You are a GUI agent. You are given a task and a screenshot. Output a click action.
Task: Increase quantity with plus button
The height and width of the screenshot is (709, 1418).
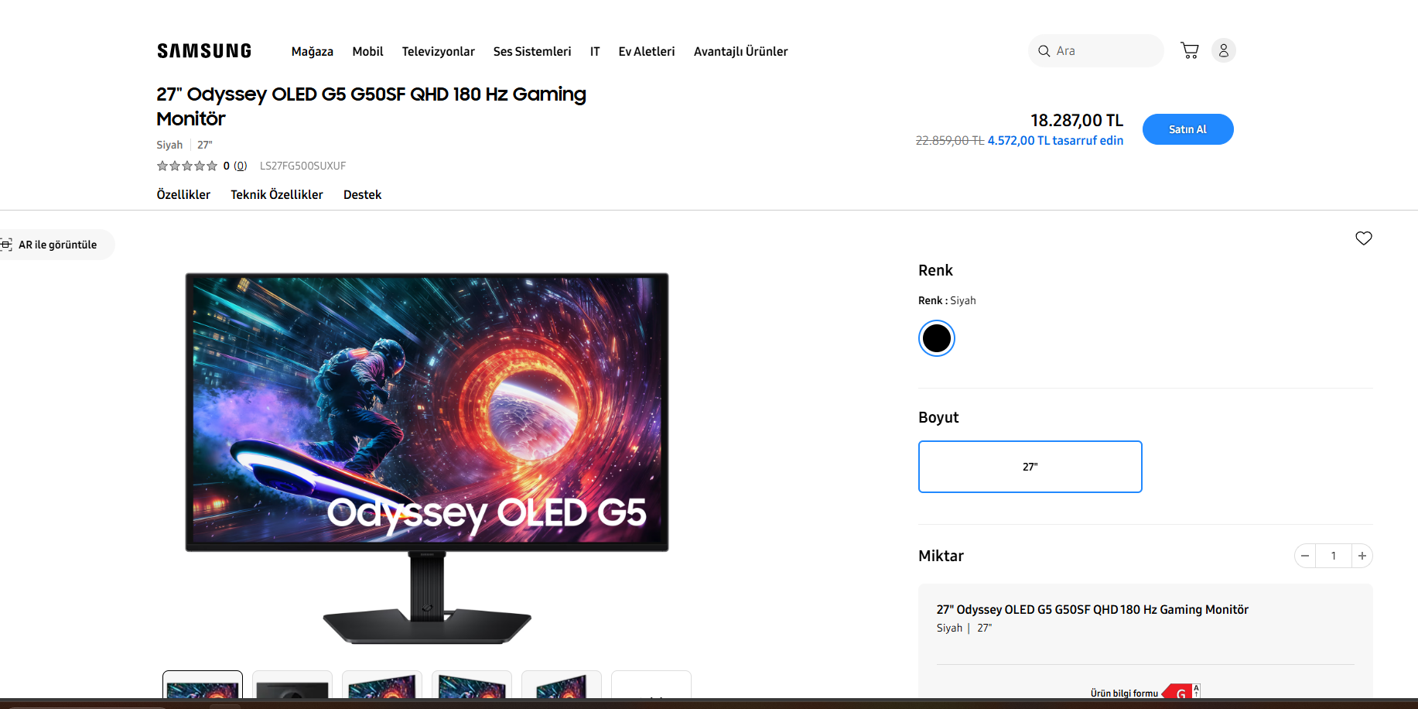tap(1362, 556)
